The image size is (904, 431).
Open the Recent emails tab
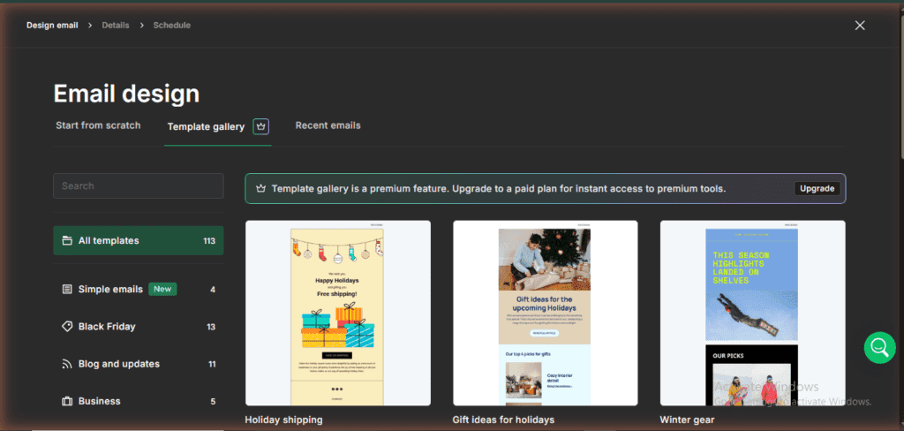[328, 125]
